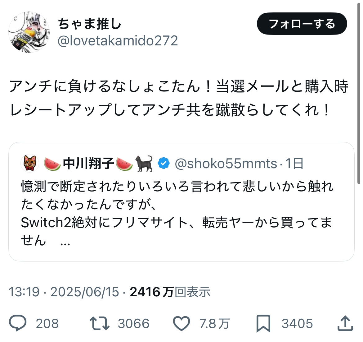
Task: Click the 13:19 · 2025/06/15 timestamp
Action: pos(64,292)
